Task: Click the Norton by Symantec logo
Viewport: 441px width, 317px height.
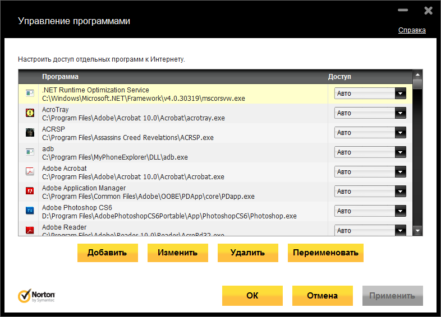Action: [36, 296]
